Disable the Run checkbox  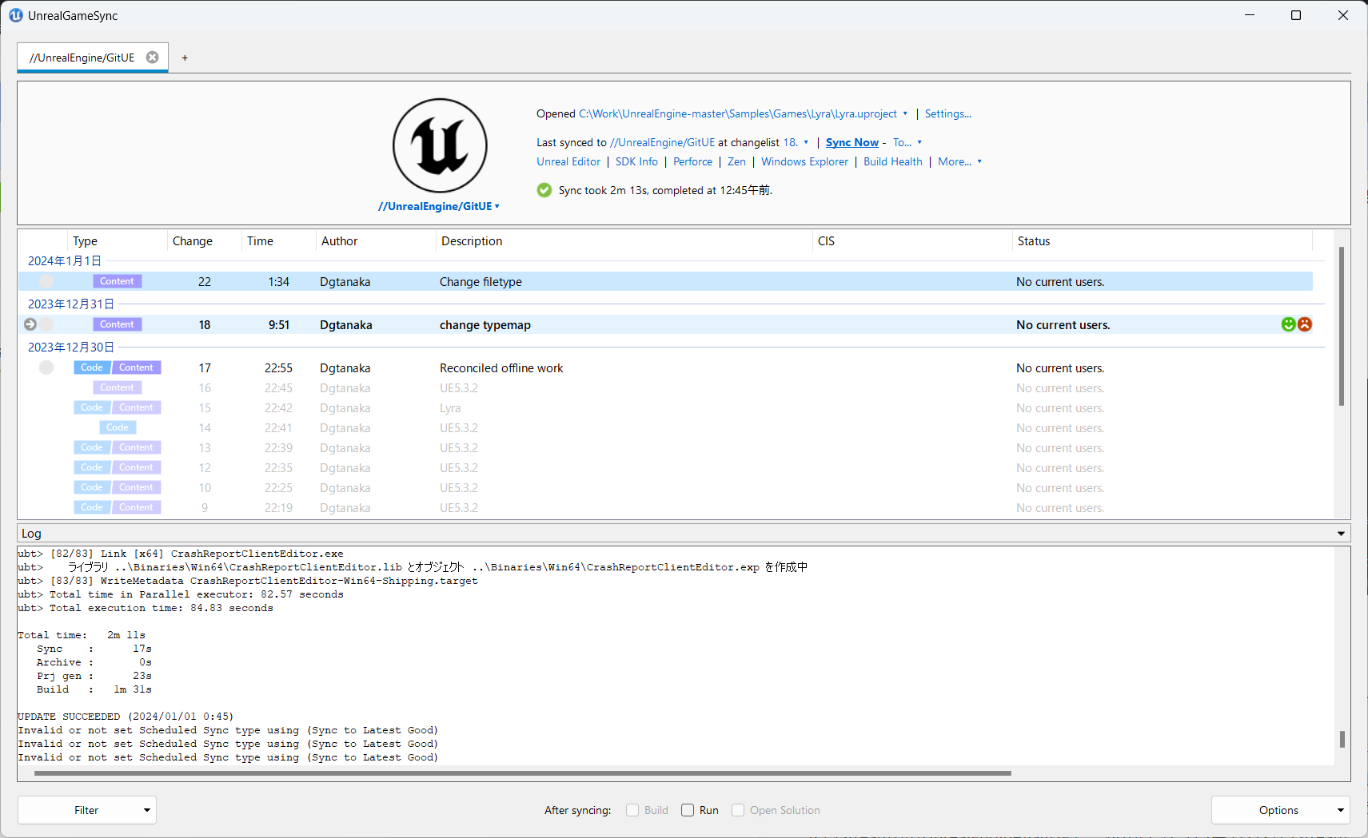tap(688, 809)
